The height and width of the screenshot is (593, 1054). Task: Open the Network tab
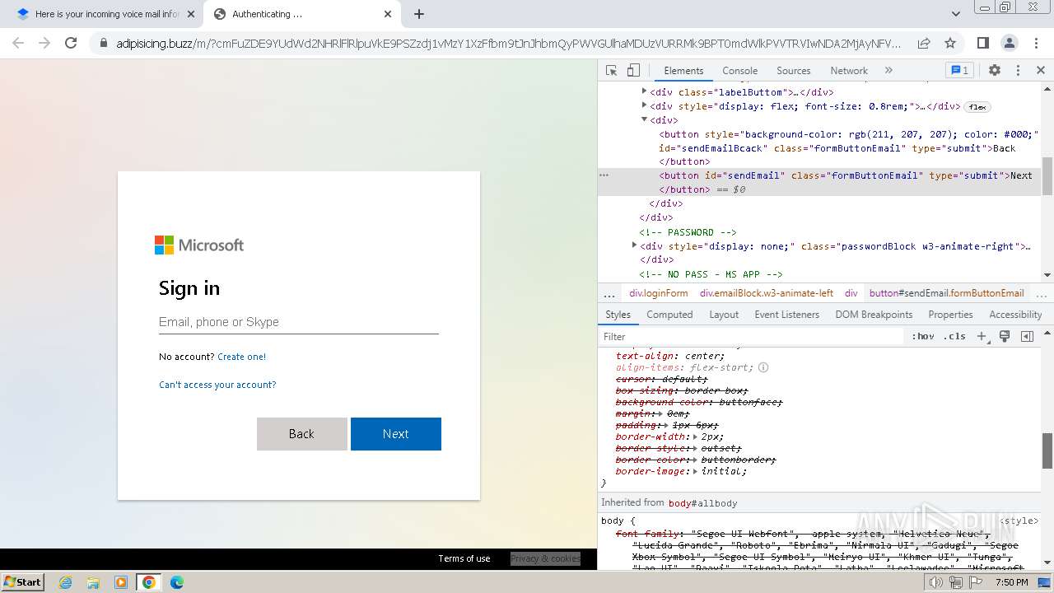click(x=849, y=71)
